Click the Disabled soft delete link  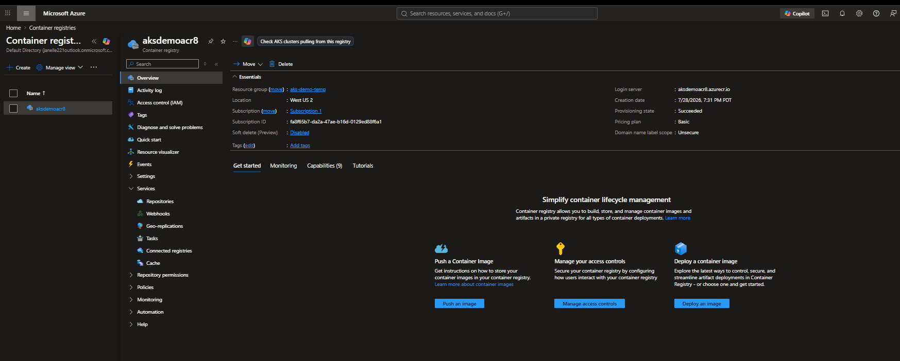tap(299, 133)
